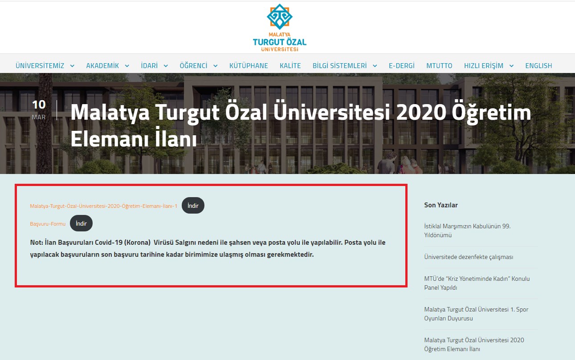Viewport: 575px width, 360px height.
Task: Open the sidebar 2020 Öğretim Elemanı İlanı post
Action: coord(474,344)
